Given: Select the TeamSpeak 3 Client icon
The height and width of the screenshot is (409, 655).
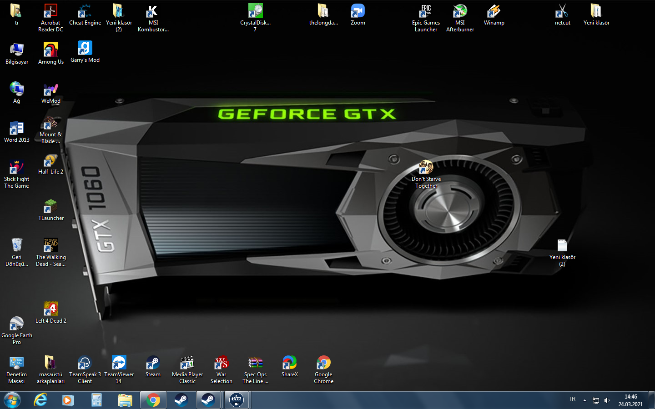Looking at the screenshot, I should 85,364.
